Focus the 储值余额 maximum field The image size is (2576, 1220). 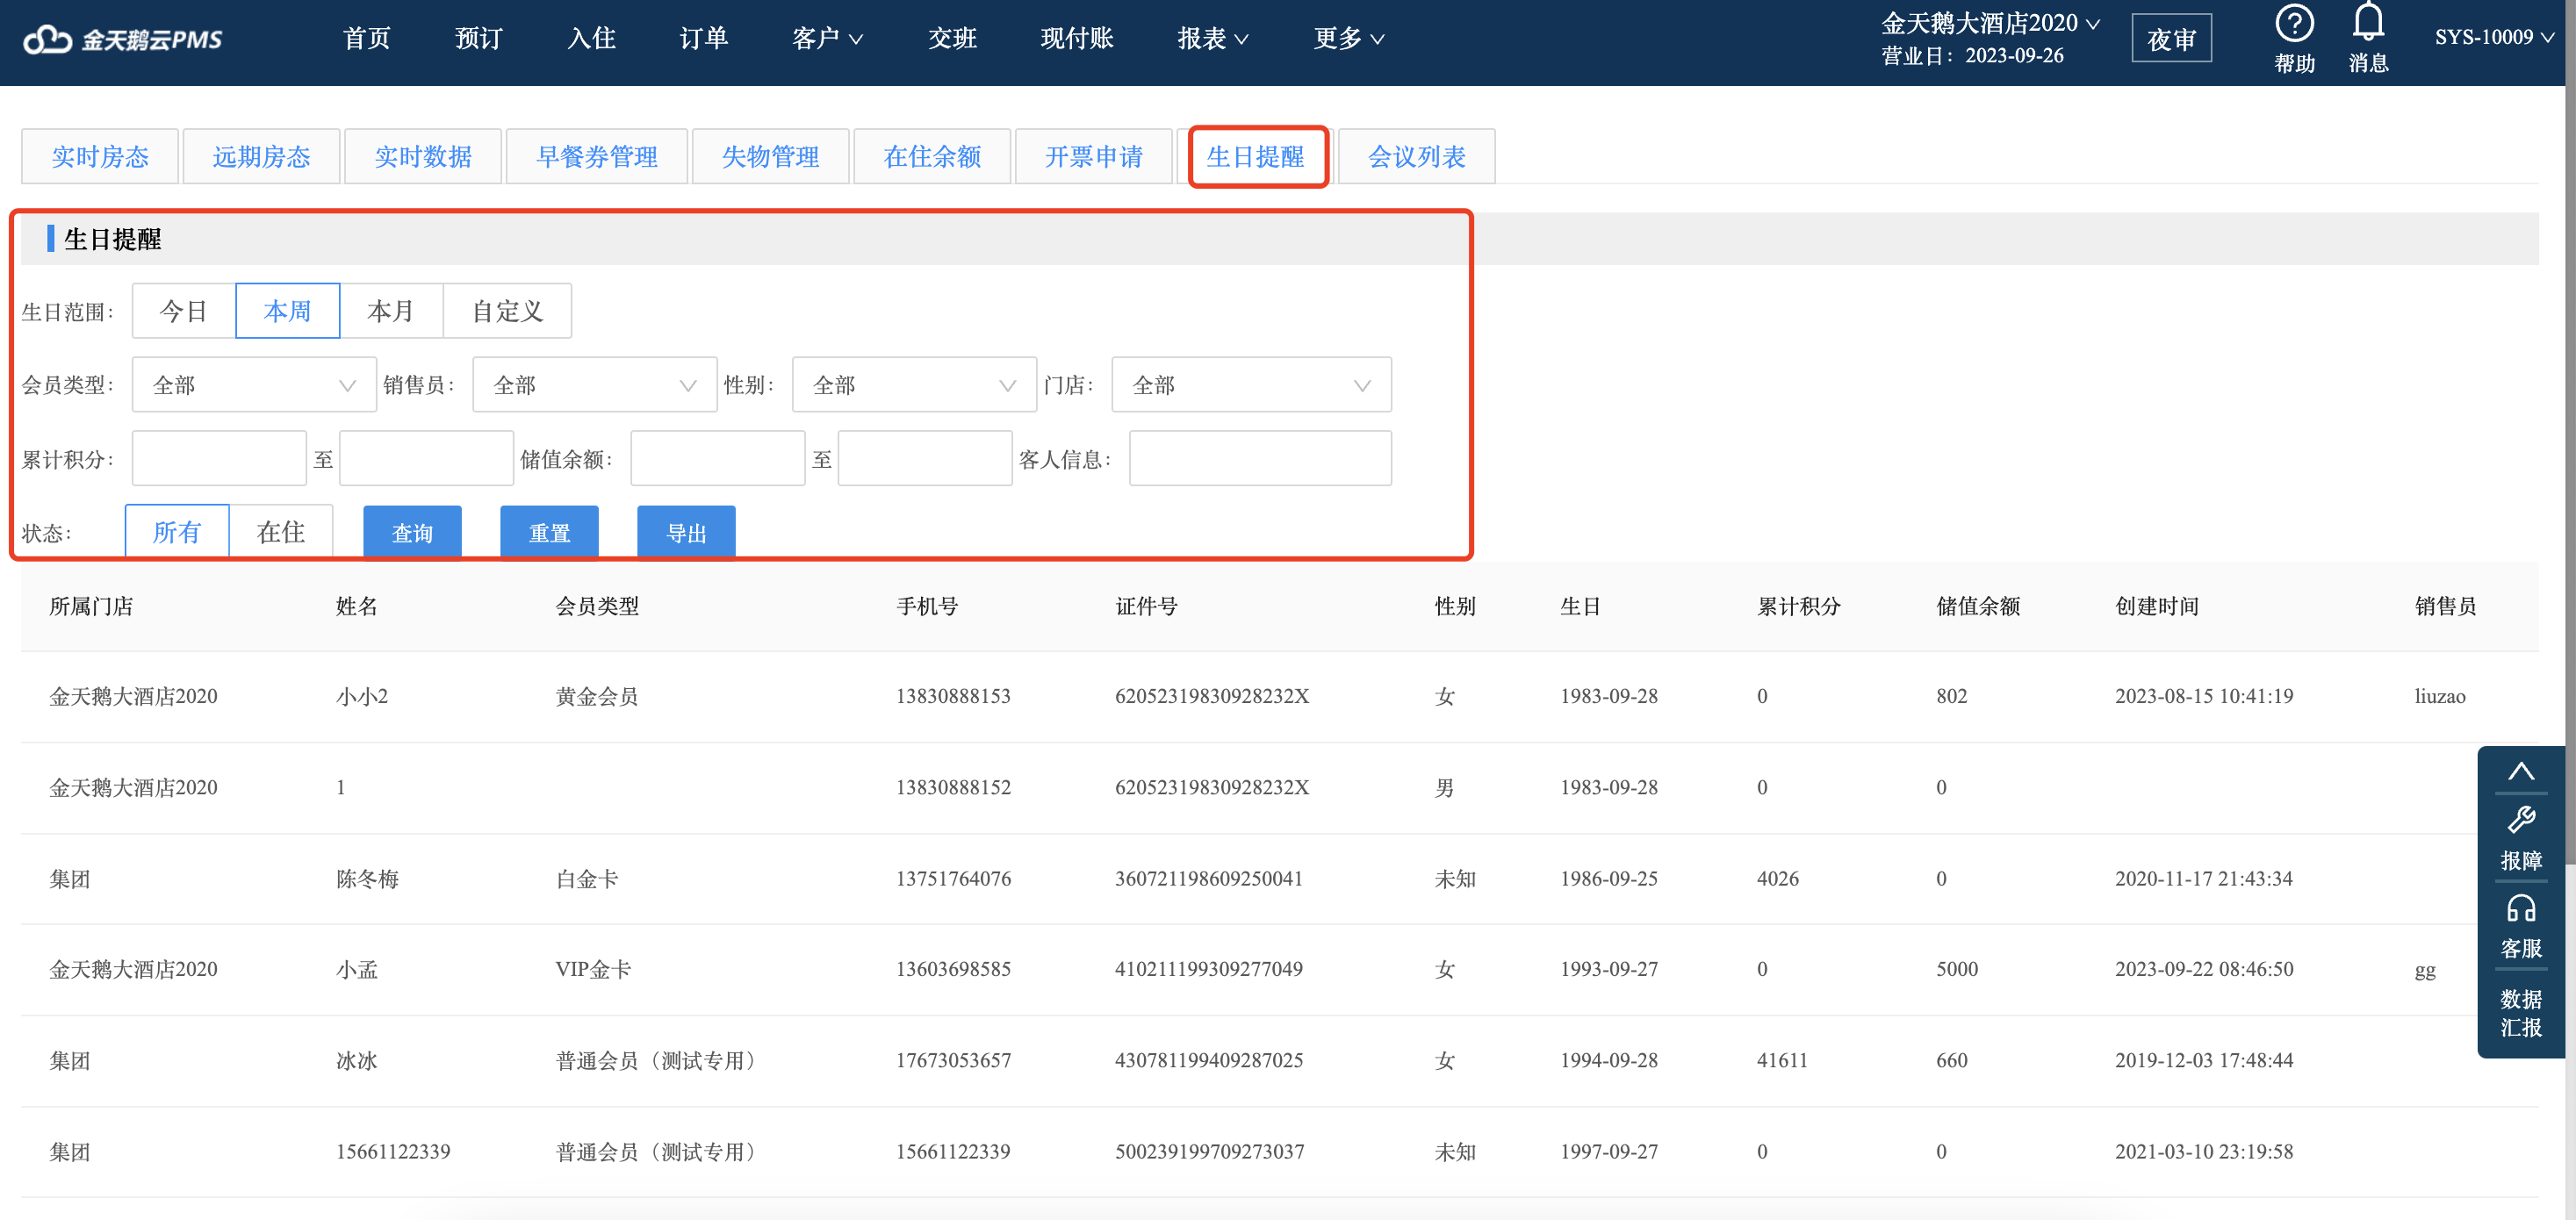point(925,458)
